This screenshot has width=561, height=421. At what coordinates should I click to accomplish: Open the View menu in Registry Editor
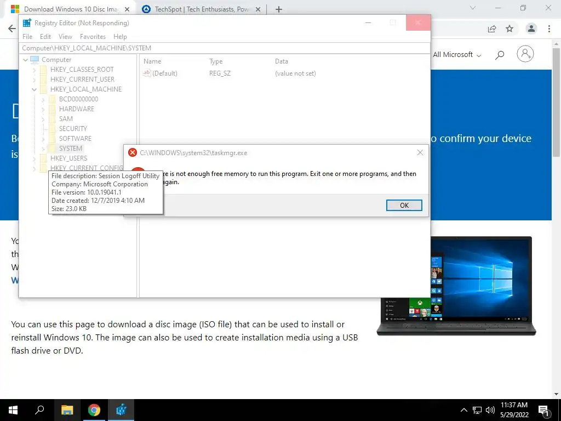(x=66, y=37)
